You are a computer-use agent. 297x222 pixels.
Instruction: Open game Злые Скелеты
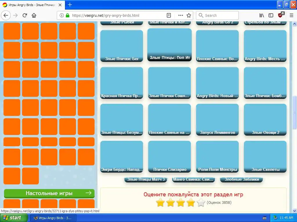tap(265, 156)
